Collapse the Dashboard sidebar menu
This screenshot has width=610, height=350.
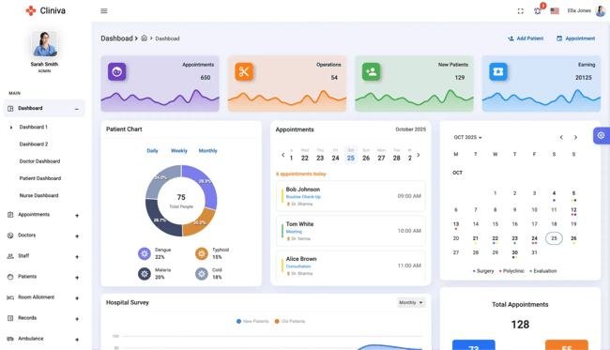pyautogui.click(x=77, y=109)
